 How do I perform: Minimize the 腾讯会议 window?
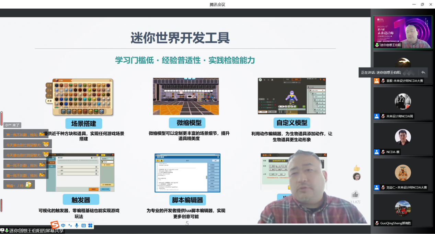[414, 4]
